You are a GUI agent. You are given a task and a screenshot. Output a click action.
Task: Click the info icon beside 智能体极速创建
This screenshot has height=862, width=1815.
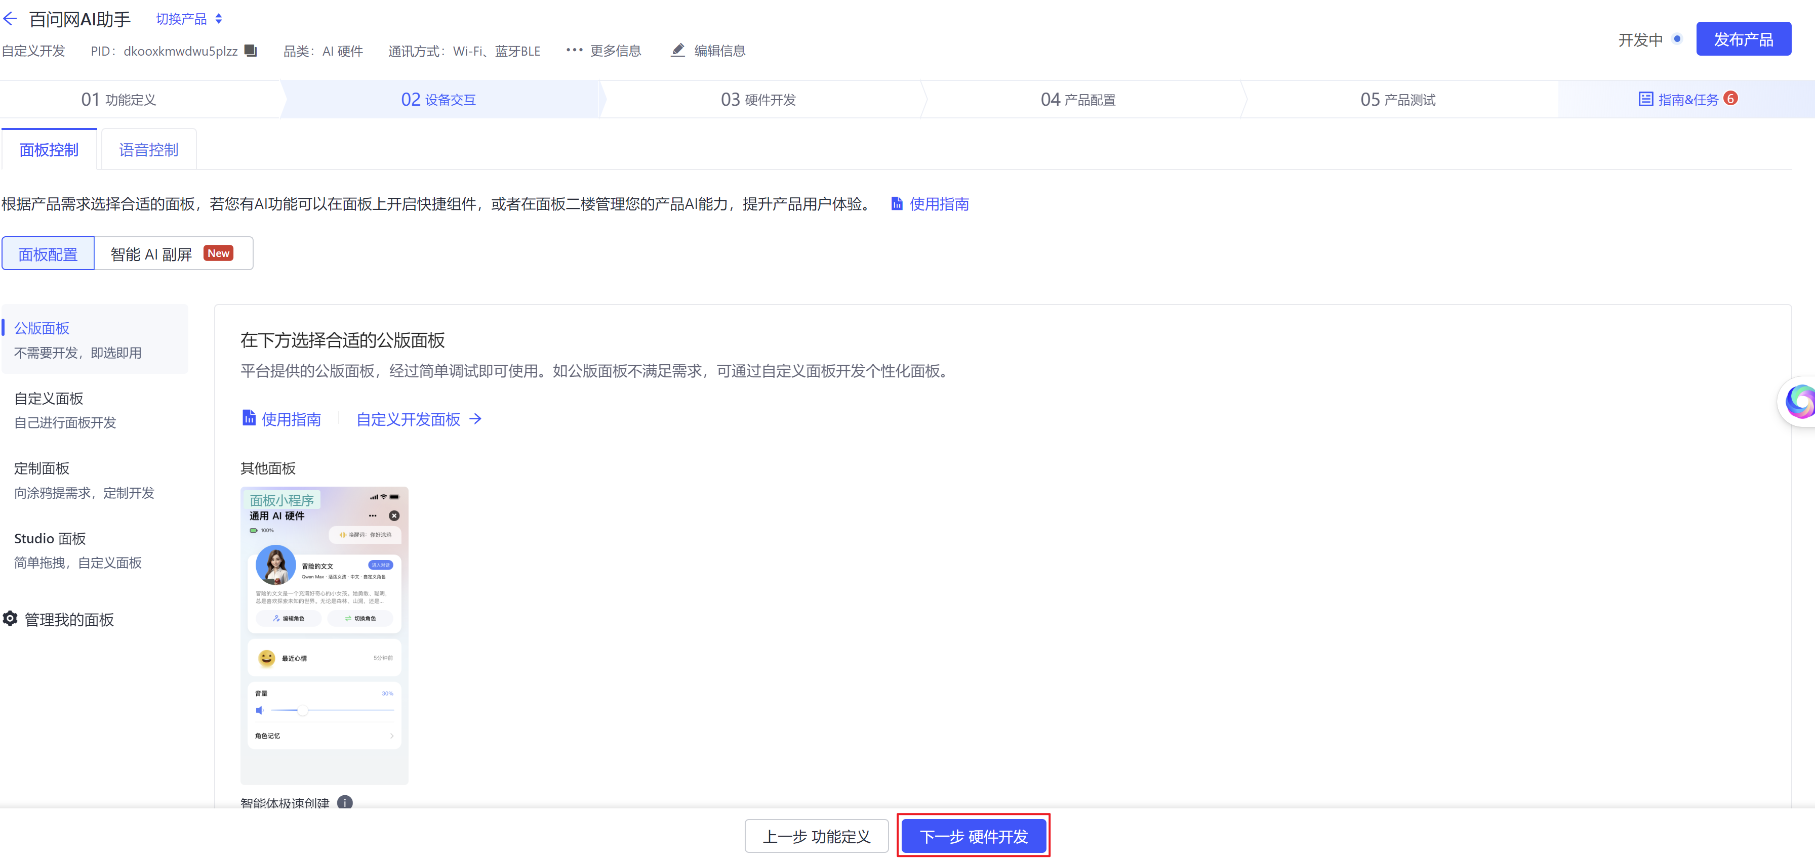(x=345, y=802)
